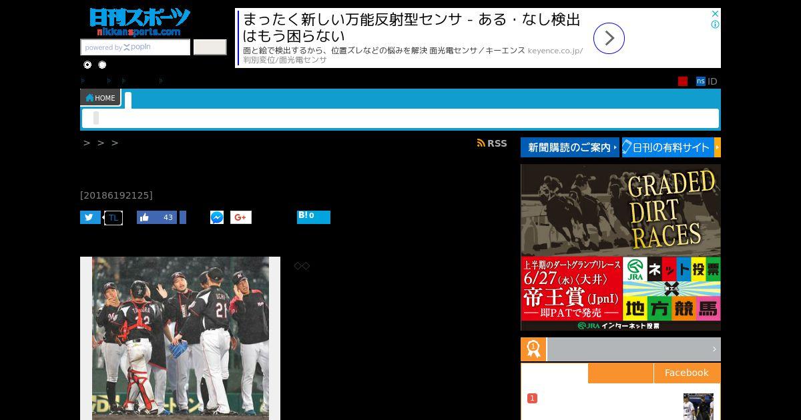Select the second search radio option

click(x=102, y=65)
